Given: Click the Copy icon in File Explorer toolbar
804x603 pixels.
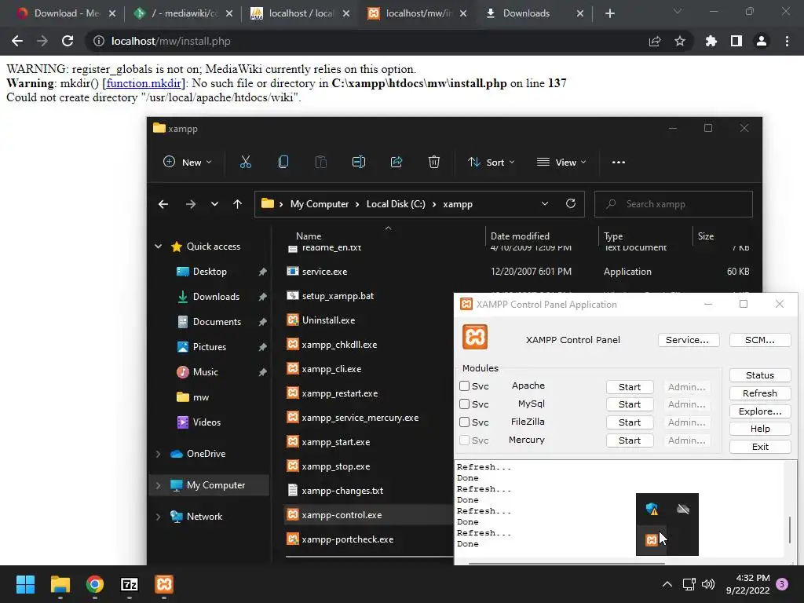Looking at the screenshot, I should (283, 162).
